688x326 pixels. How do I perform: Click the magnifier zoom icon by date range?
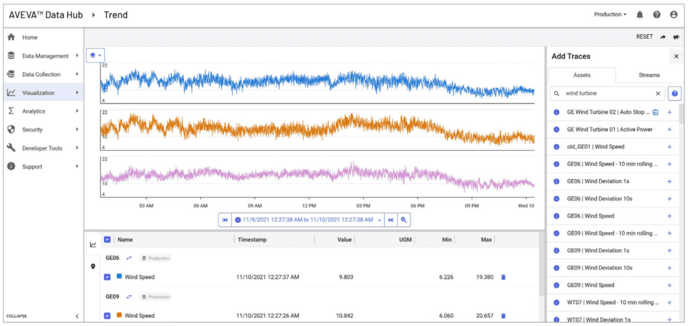(404, 219)
